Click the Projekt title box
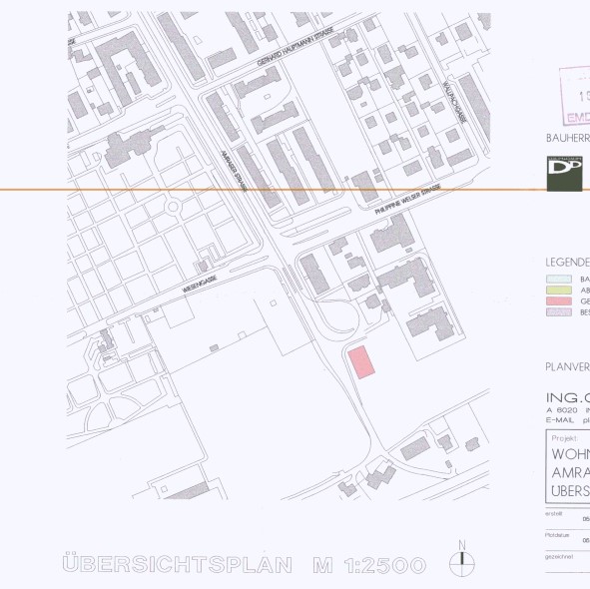Image resolution: width=590 pixels, height=589 pixels. pyautogui.click(x=568, y=466)
